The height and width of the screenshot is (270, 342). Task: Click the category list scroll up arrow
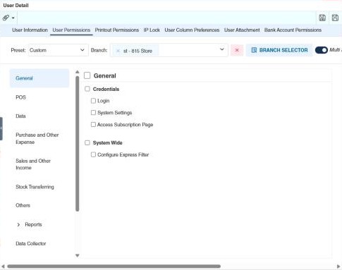pos(78,72)
